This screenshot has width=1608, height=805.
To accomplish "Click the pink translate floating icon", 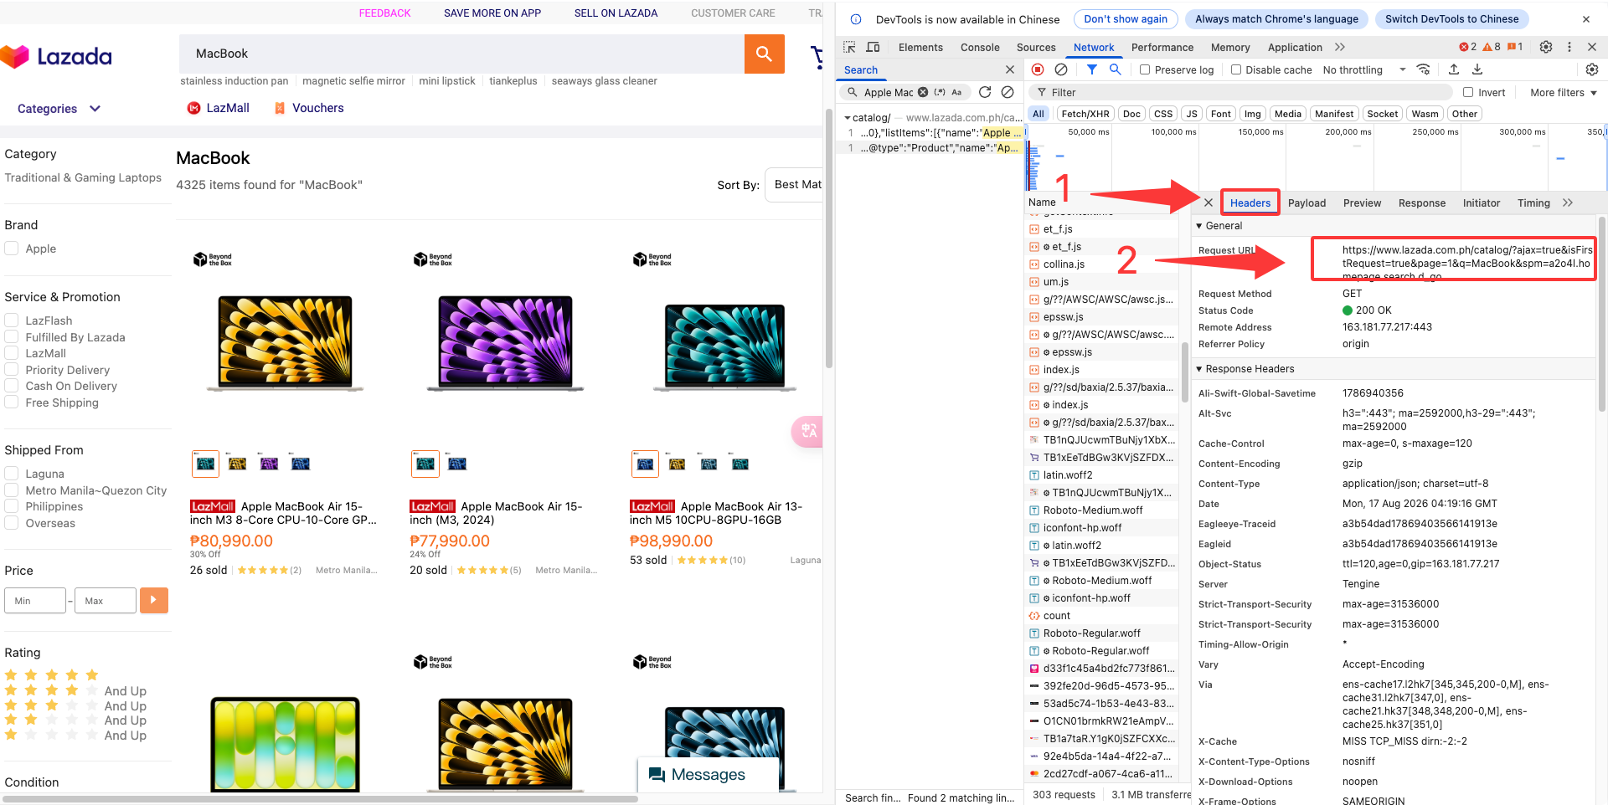I will pyautogui.click(x=807, y=431).
